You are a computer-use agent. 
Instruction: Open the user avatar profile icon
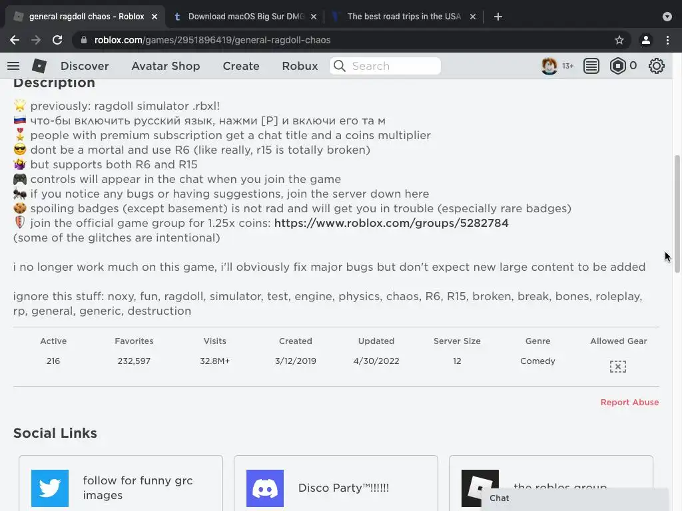point(549,66)
